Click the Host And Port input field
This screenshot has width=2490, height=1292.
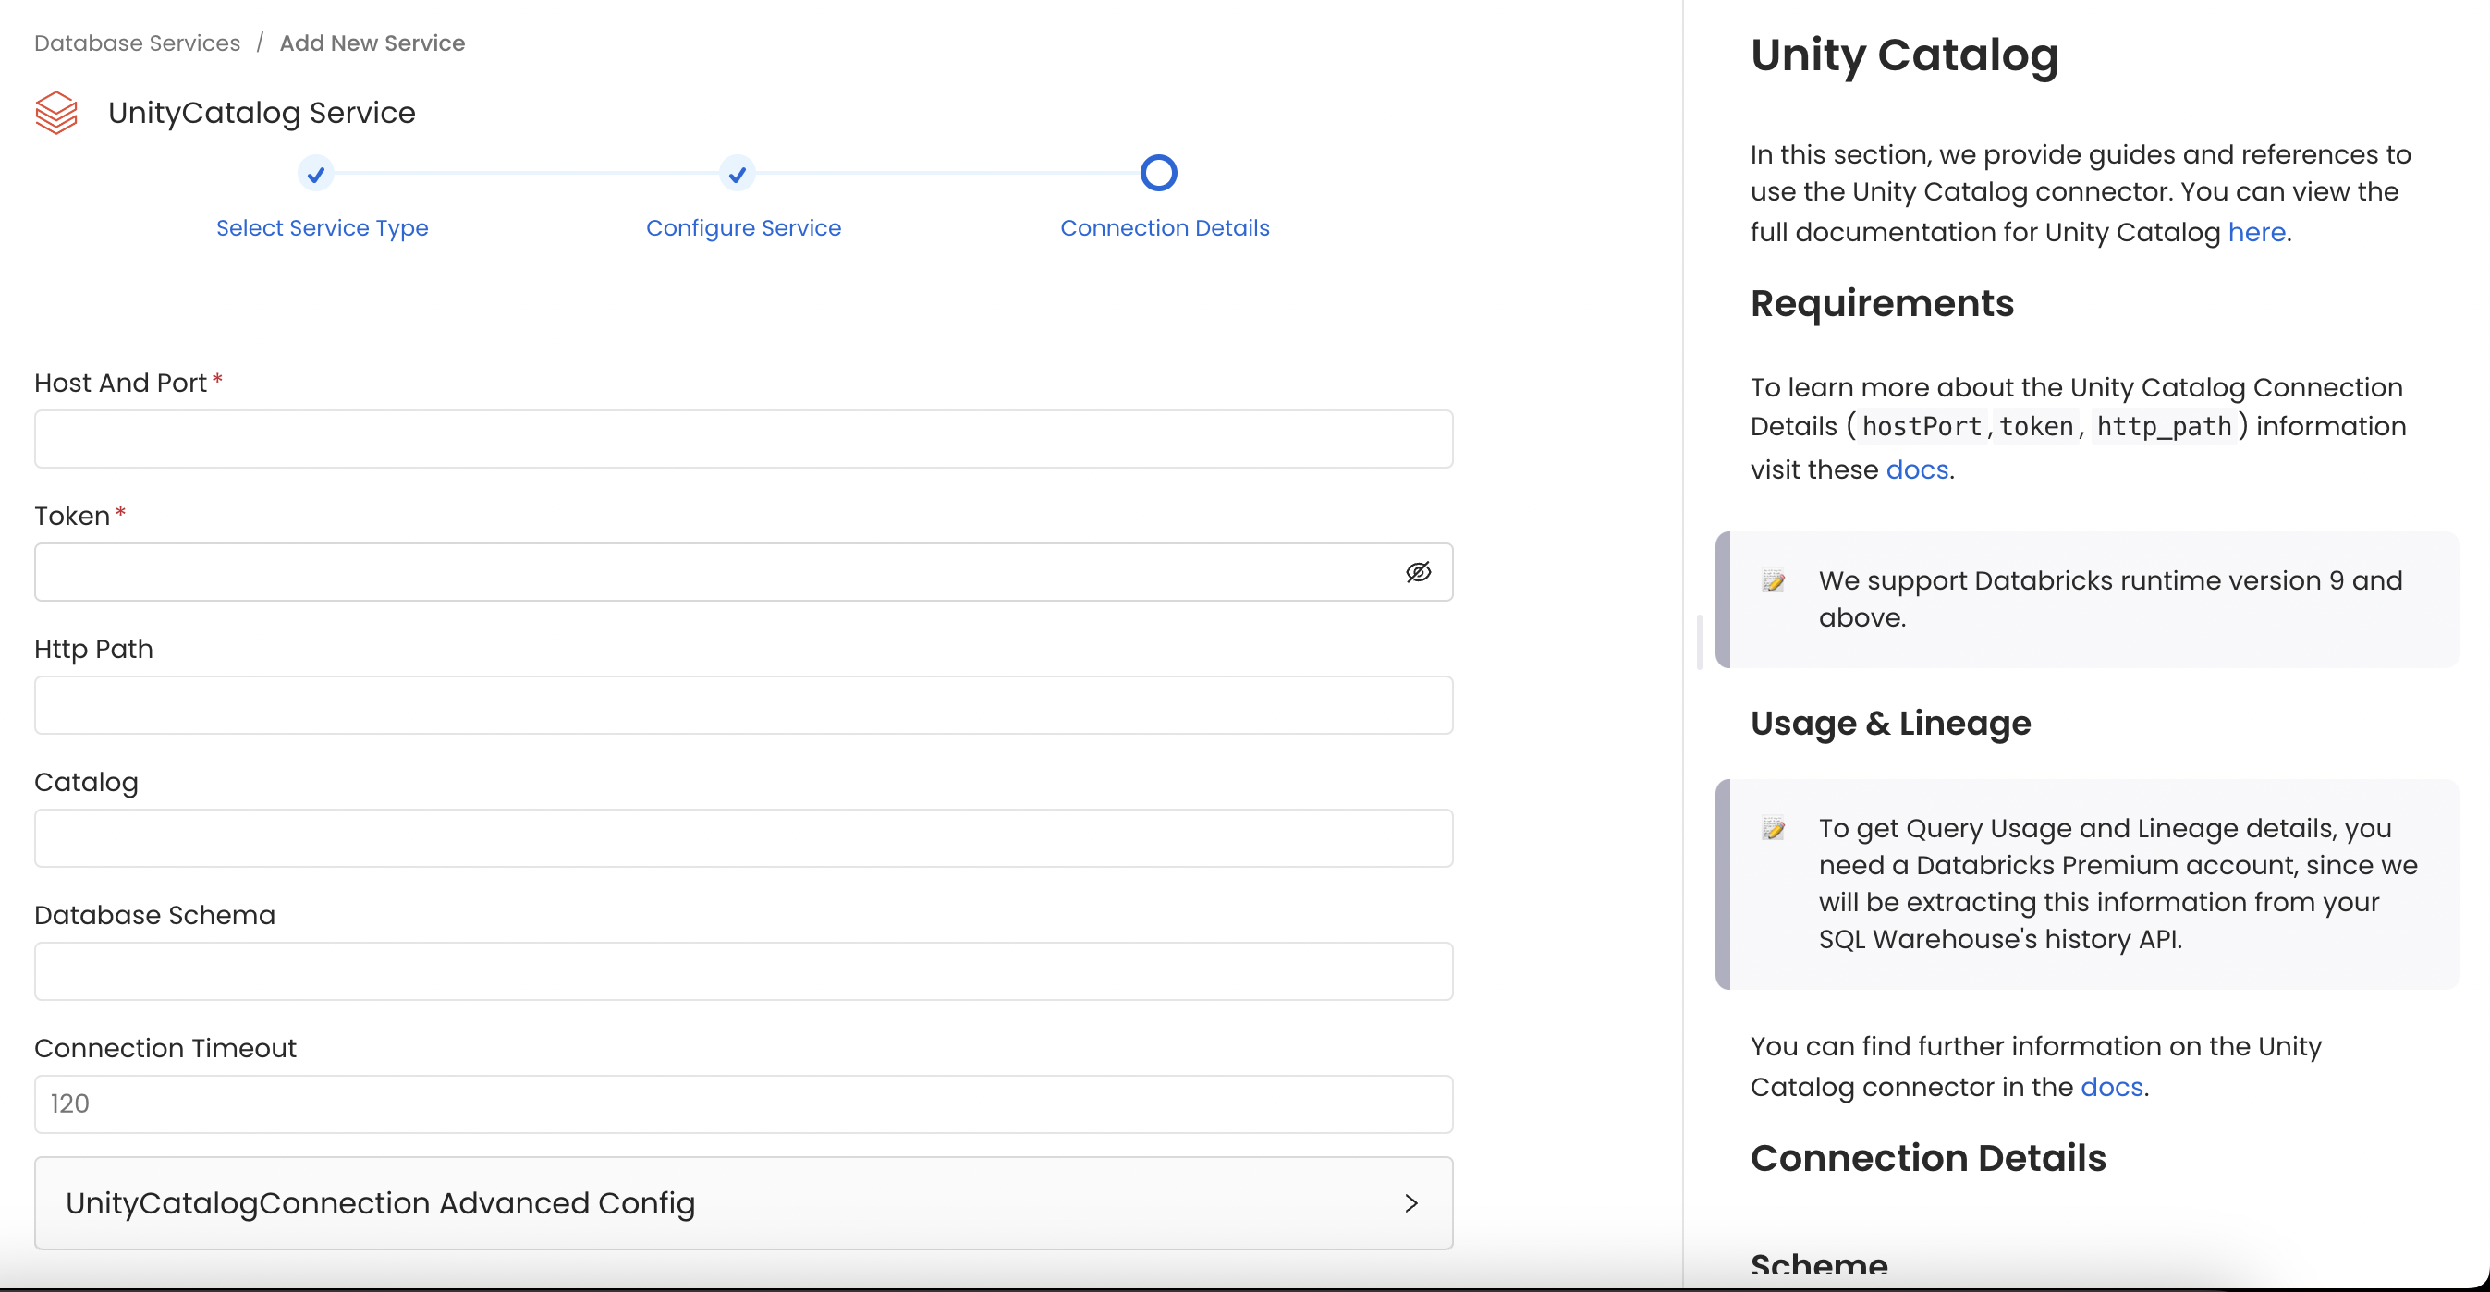[742, 439]
